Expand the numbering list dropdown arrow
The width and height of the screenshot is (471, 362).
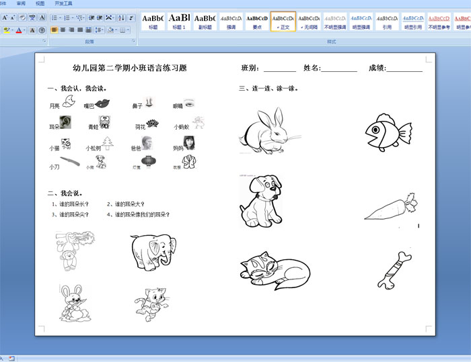tap(73, 18)
